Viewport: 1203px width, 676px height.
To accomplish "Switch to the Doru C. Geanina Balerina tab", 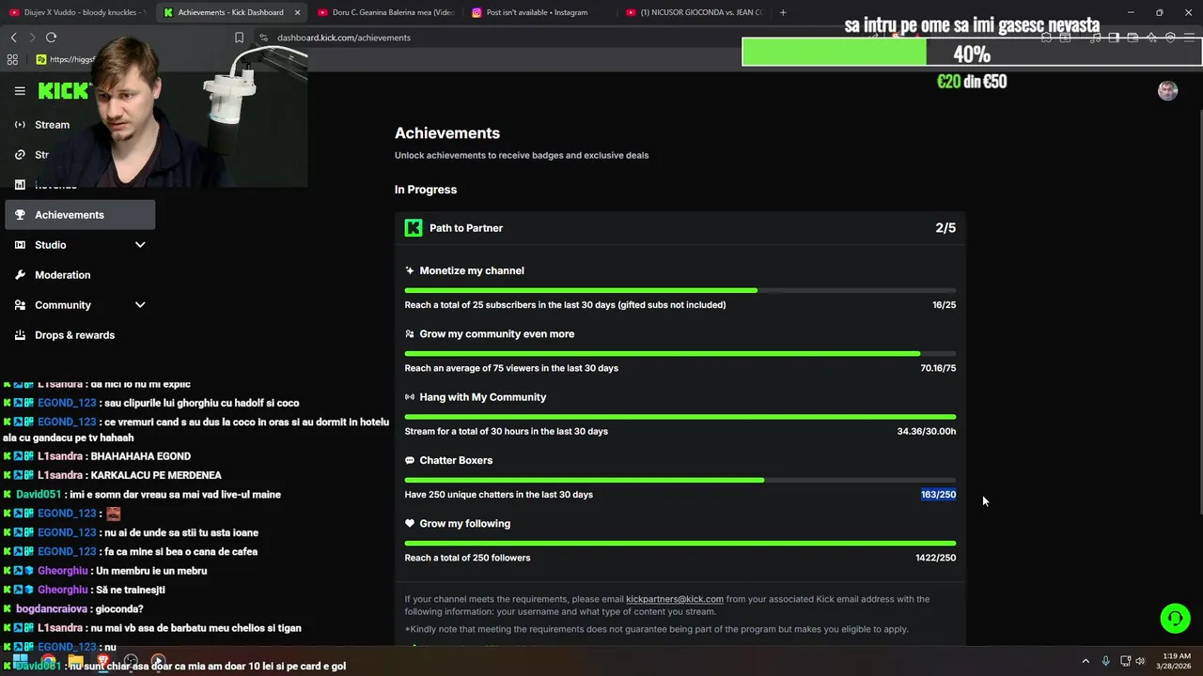I will [385, 12].
